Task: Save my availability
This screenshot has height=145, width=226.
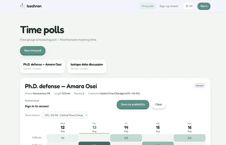Action: 133,105
